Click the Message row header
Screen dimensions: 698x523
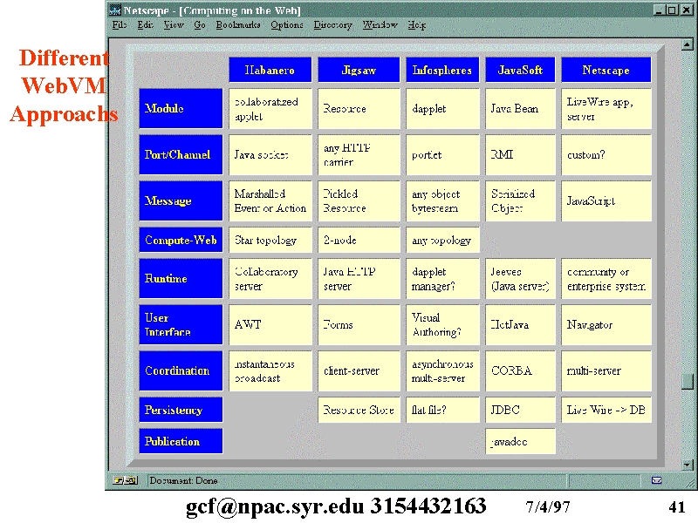[181, 201]
